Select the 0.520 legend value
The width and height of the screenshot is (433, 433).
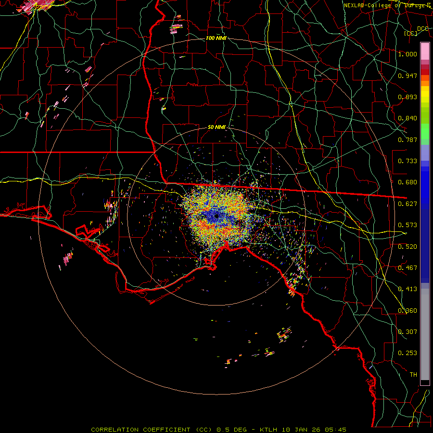pos(408,246)
